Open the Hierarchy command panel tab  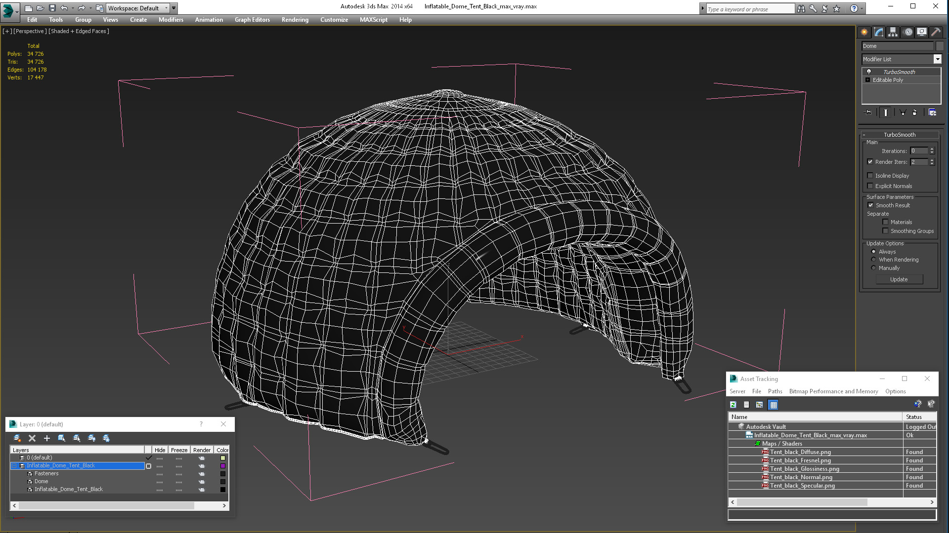pos(893,32)
